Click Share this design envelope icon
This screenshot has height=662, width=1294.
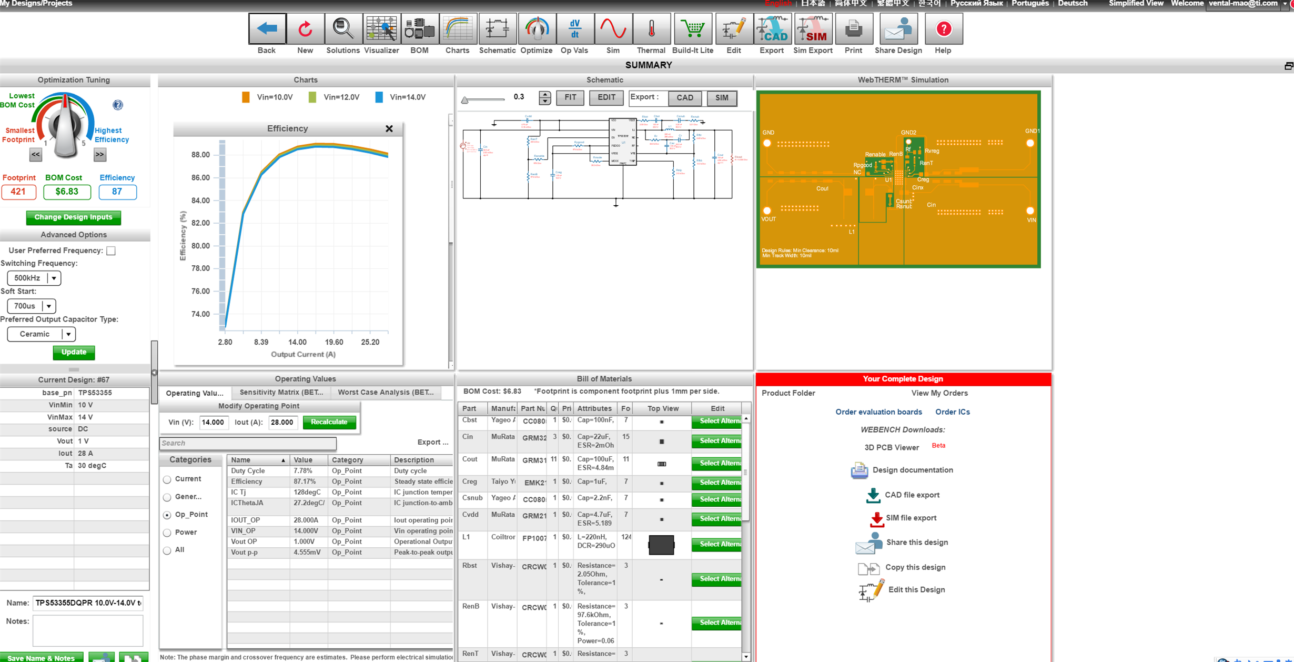pos(869,543)
